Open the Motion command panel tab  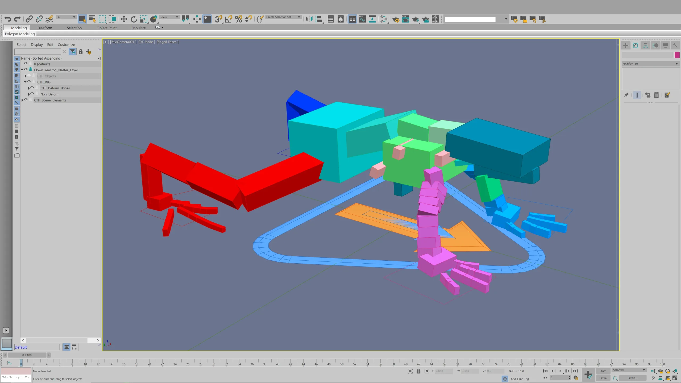click(656, 45)
